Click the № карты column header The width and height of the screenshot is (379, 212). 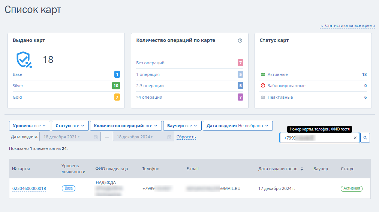pos(21,169)
